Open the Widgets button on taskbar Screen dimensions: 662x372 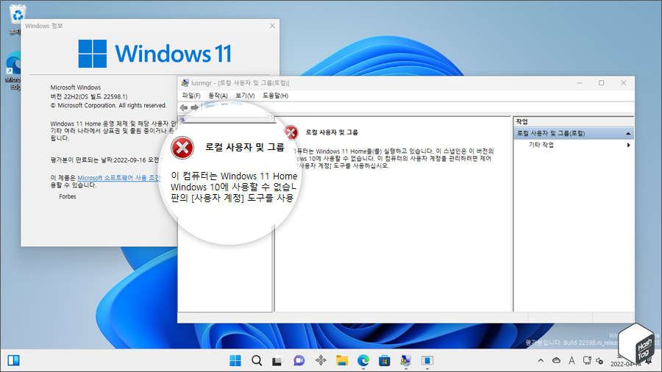coord(13,361)
